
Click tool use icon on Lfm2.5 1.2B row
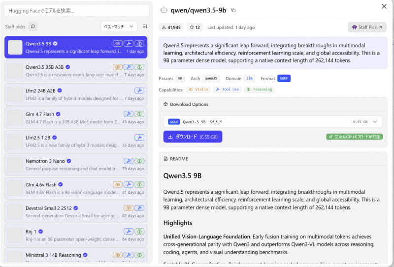point(139,138)
